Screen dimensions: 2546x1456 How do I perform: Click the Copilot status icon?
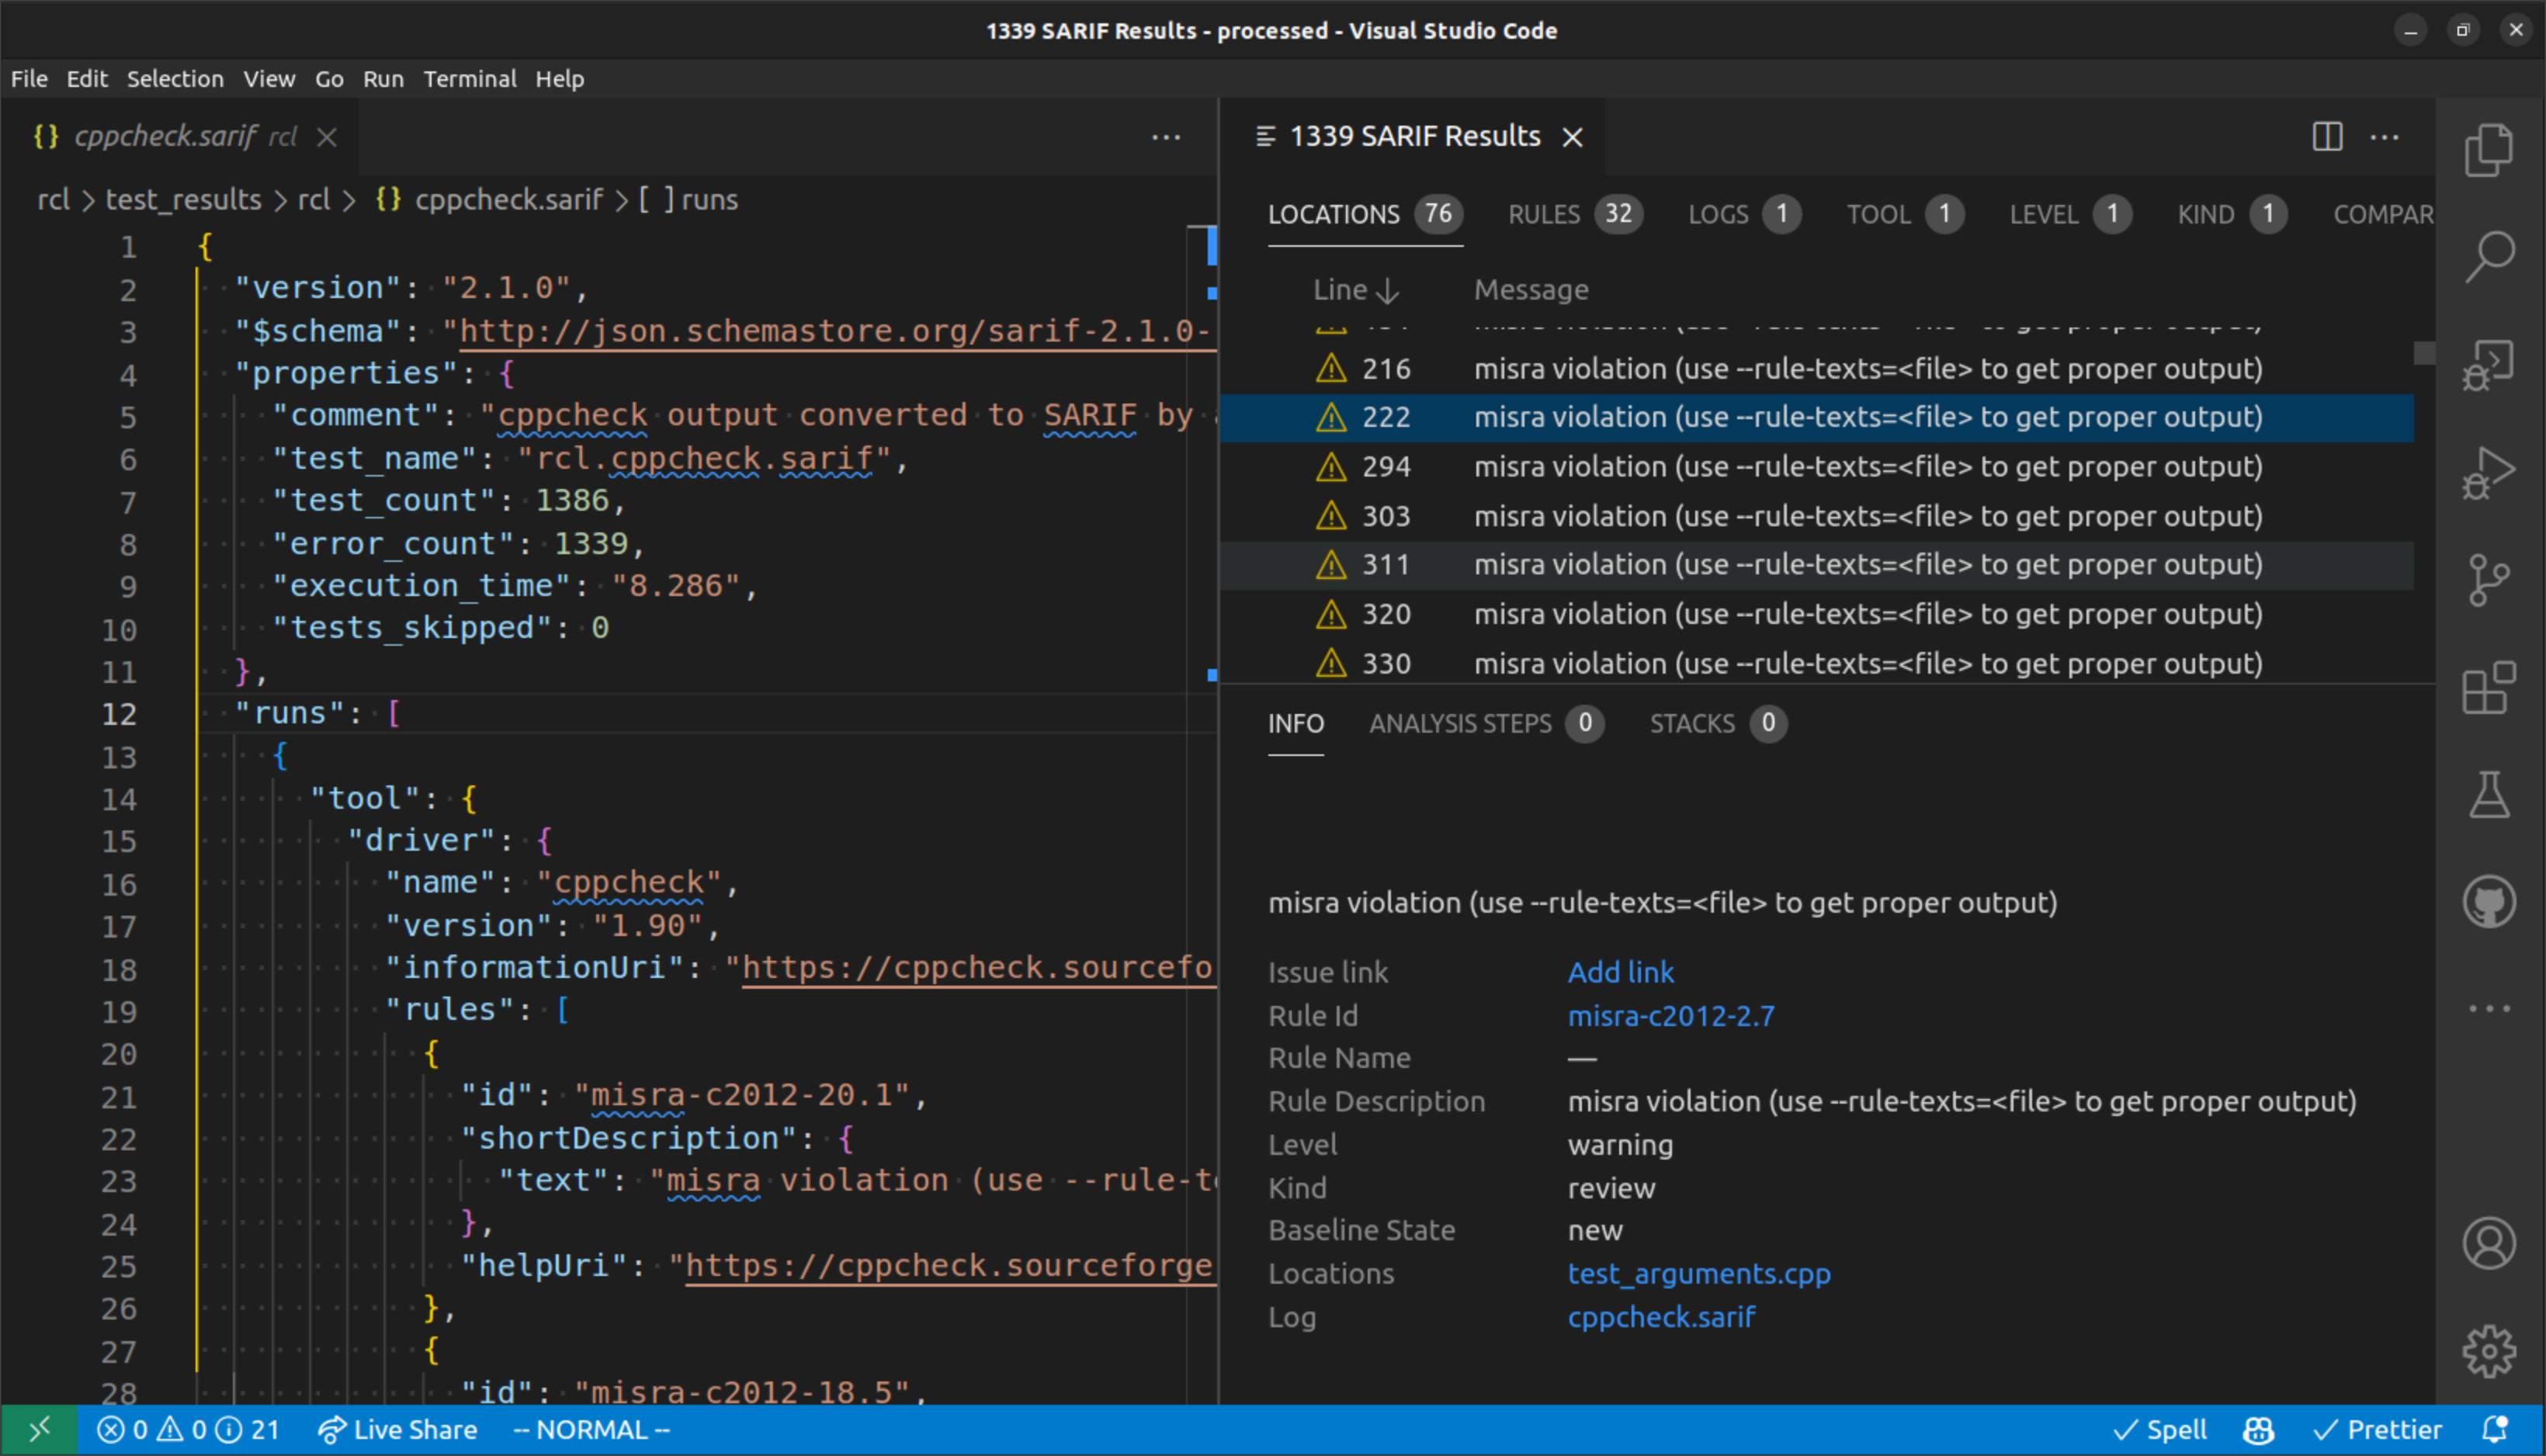(x=2258, y=1430)
